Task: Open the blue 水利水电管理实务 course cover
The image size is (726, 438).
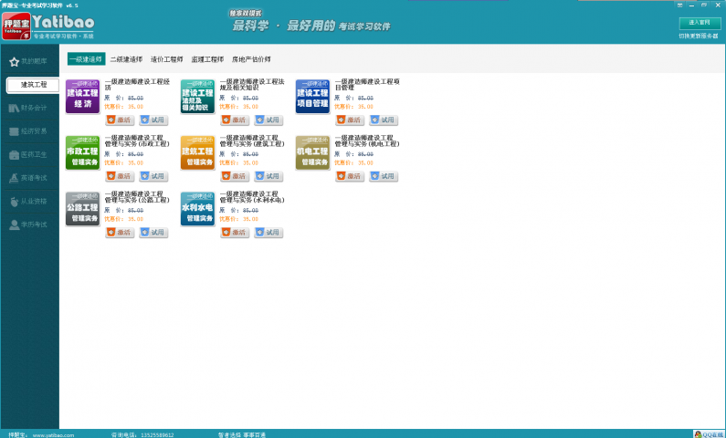Action: pyautogui.click(x=197, y=209)
